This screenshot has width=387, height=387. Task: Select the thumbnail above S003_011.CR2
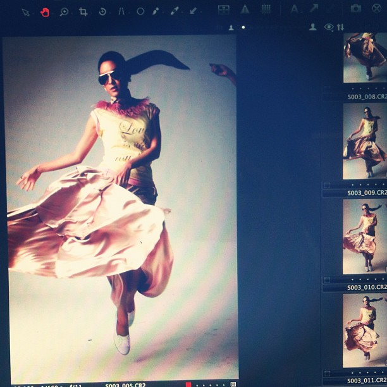[365, 331]
